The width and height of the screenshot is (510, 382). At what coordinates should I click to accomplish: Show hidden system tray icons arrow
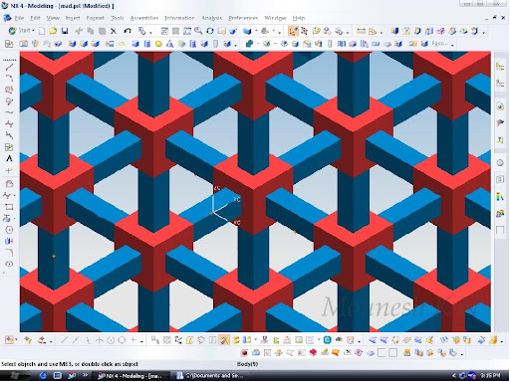[x=454, y=376]
